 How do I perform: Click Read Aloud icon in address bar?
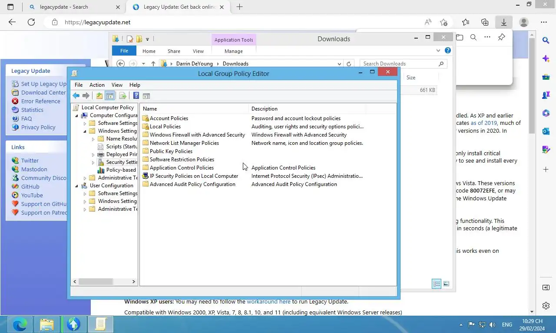click(428, 22)
